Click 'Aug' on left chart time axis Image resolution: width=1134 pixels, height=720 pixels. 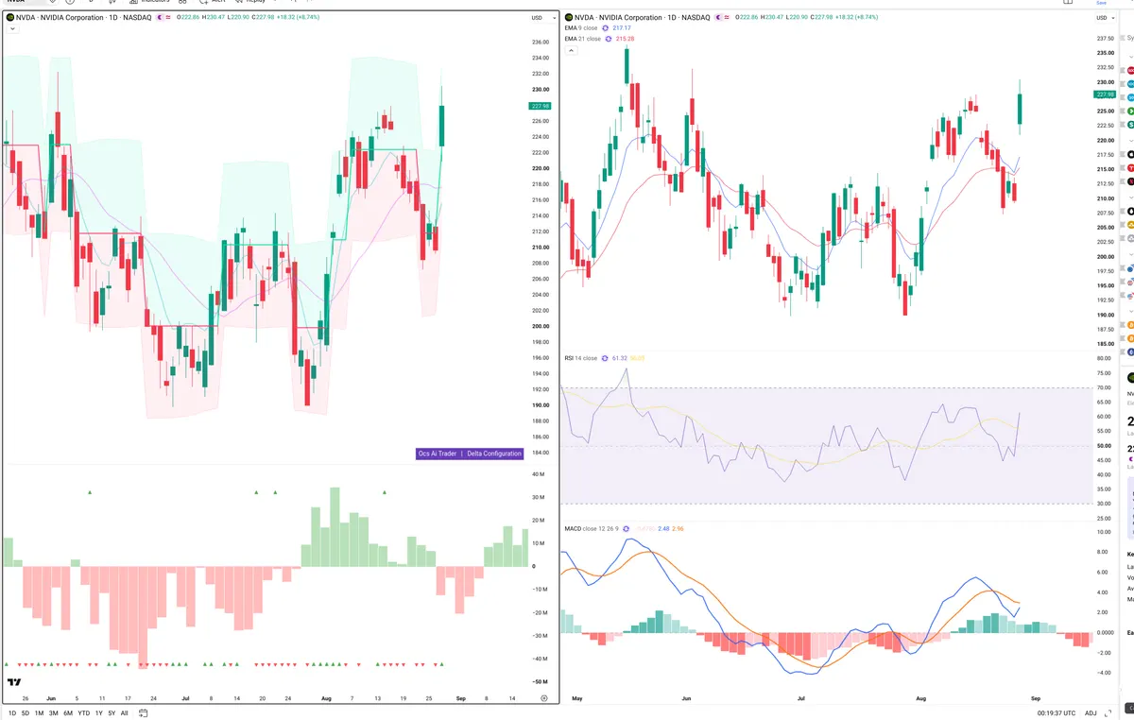click(326, 697)
